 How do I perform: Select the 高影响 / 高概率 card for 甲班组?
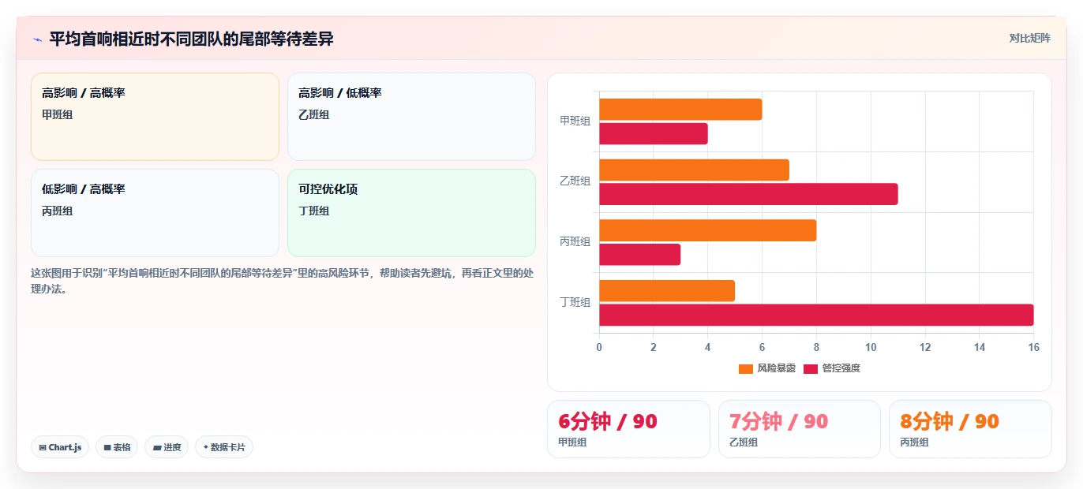tap(155, 117)
